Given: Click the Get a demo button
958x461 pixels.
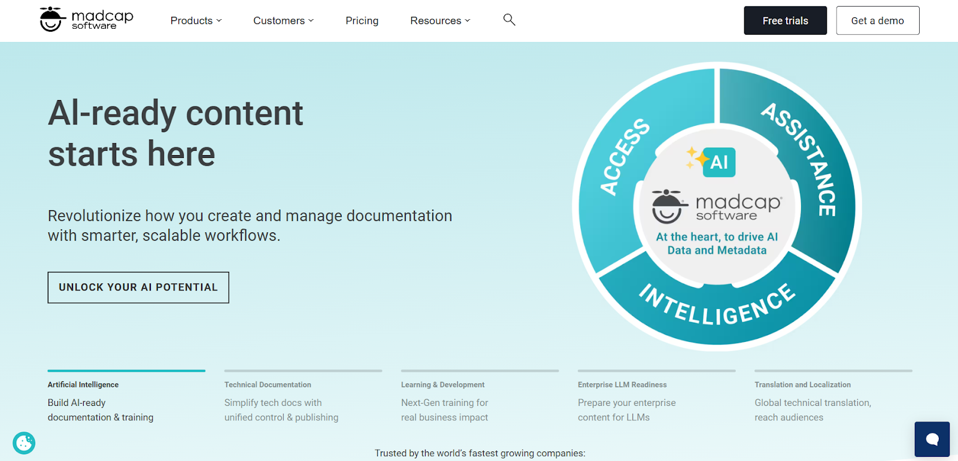Looking at the screenshot, I should point(878,20).
